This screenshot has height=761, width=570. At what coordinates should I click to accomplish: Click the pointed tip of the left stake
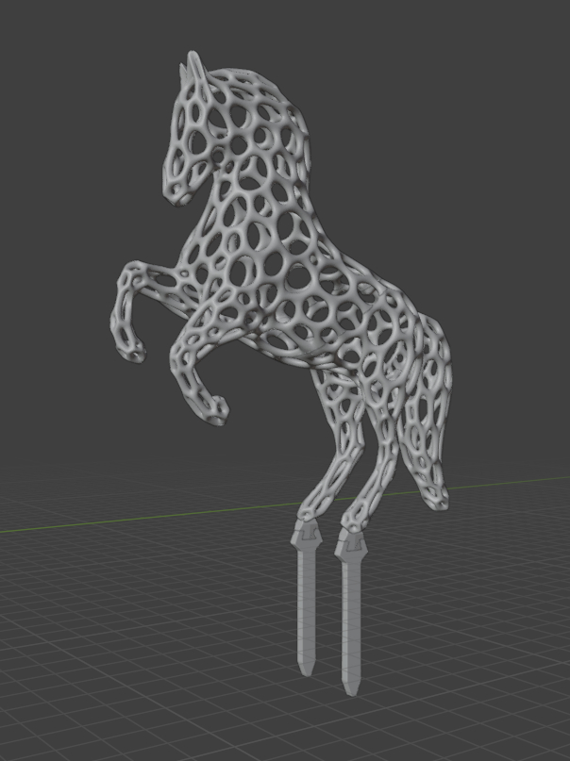306,670
